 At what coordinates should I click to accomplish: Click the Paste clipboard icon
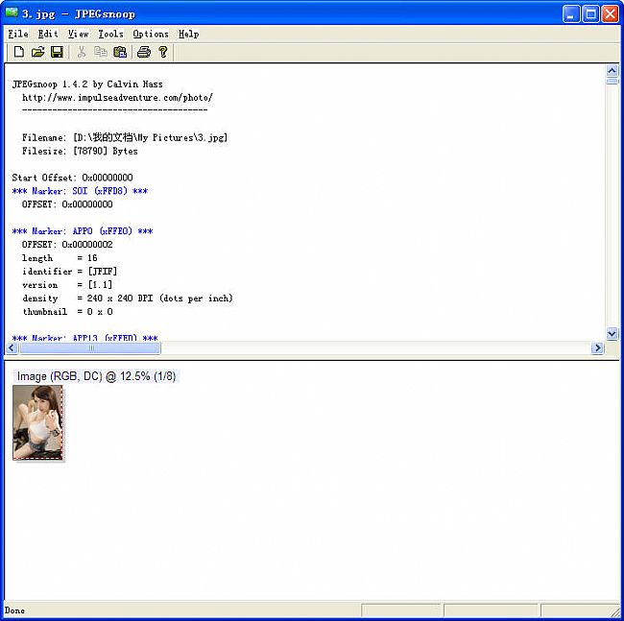tap(120, 52)
